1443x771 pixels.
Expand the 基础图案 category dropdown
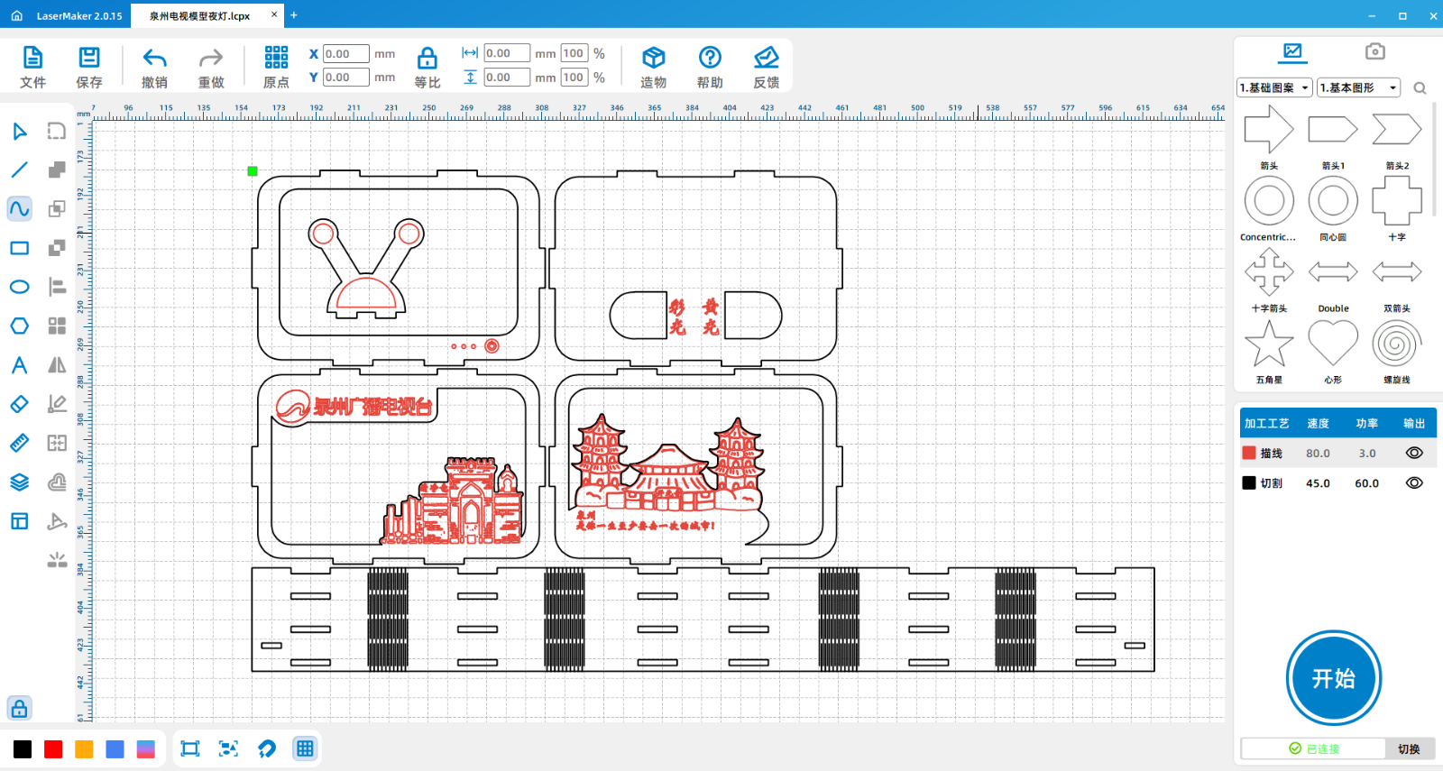pos(1274,87)
